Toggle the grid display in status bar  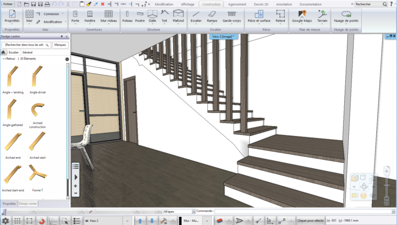(17, 221)
